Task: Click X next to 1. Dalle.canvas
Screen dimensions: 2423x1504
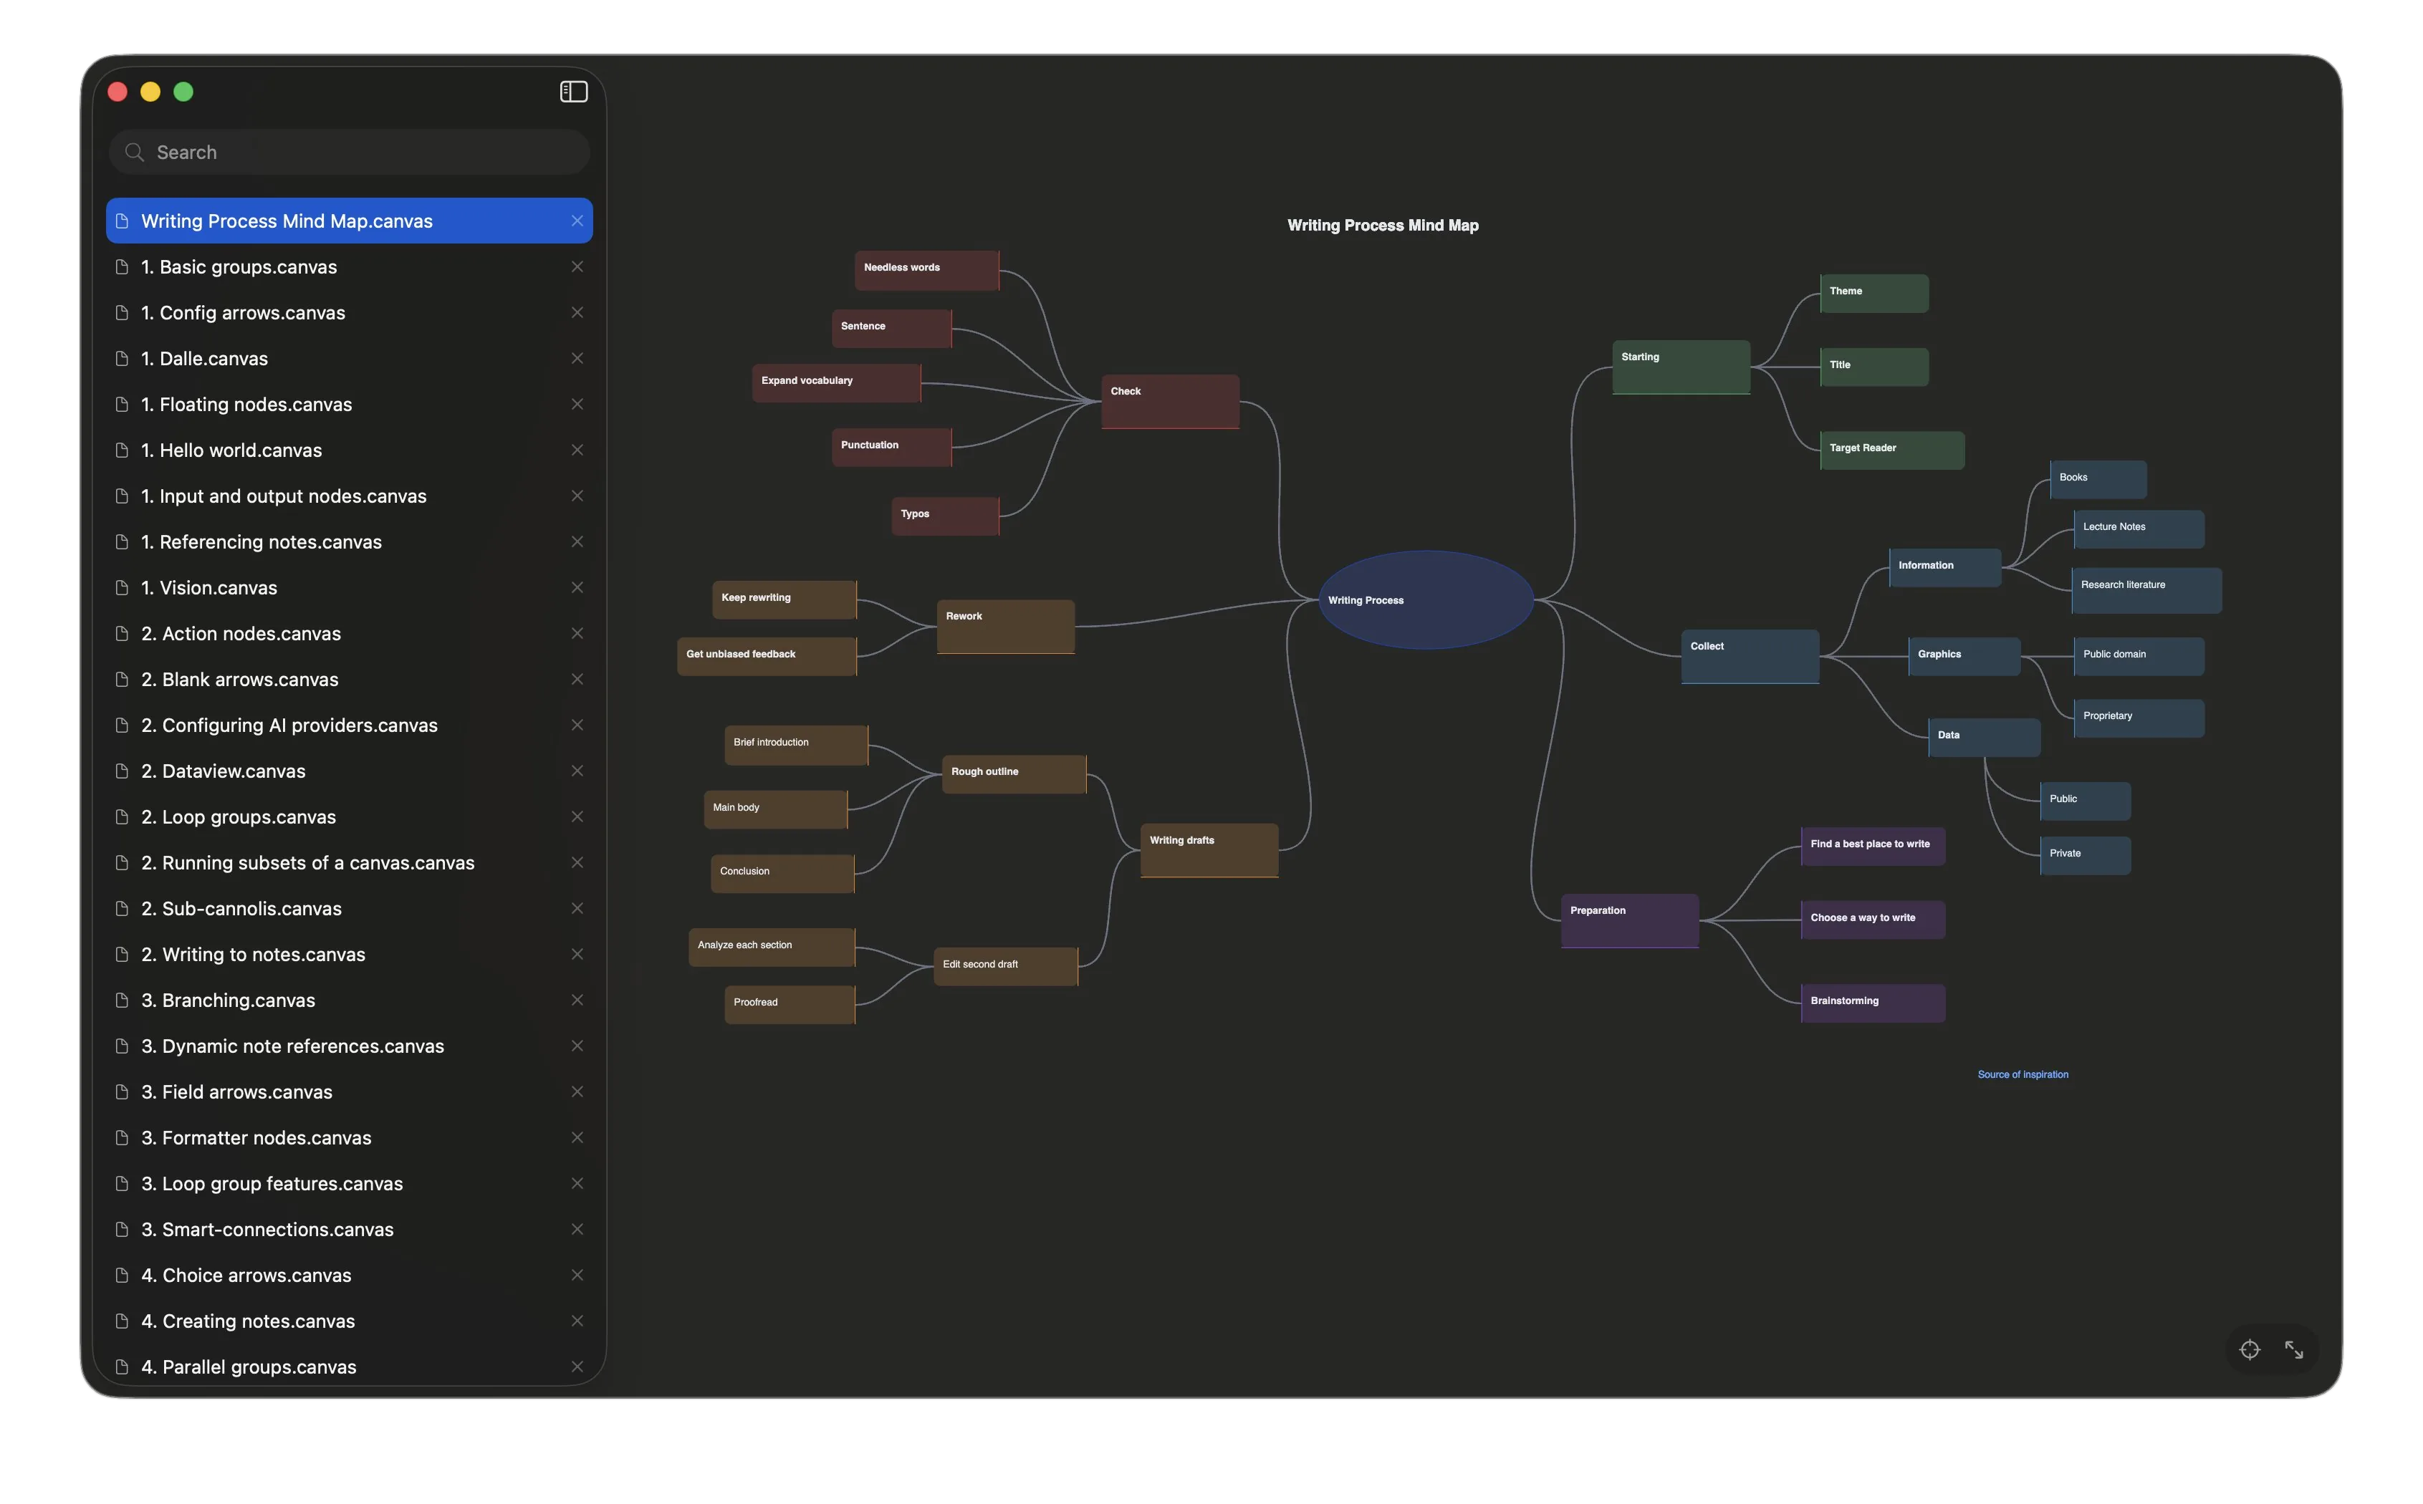Action: pyautogui.click(x=577, y=358)
